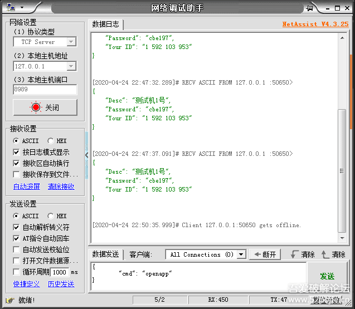Switch to the 数据日志 tab

coord(105,24)
